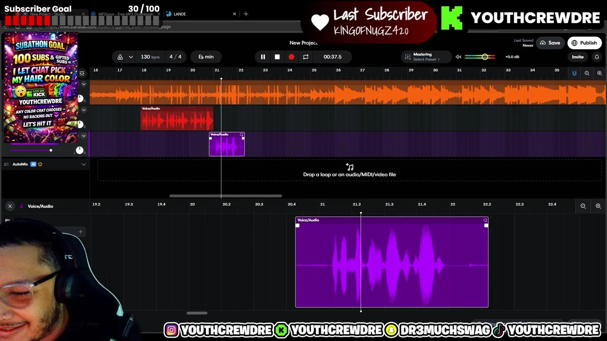The width and height of the screenshot is (607, 341).
Task: Click the AutoMix AI badge
Action: [x=33, y=164]
